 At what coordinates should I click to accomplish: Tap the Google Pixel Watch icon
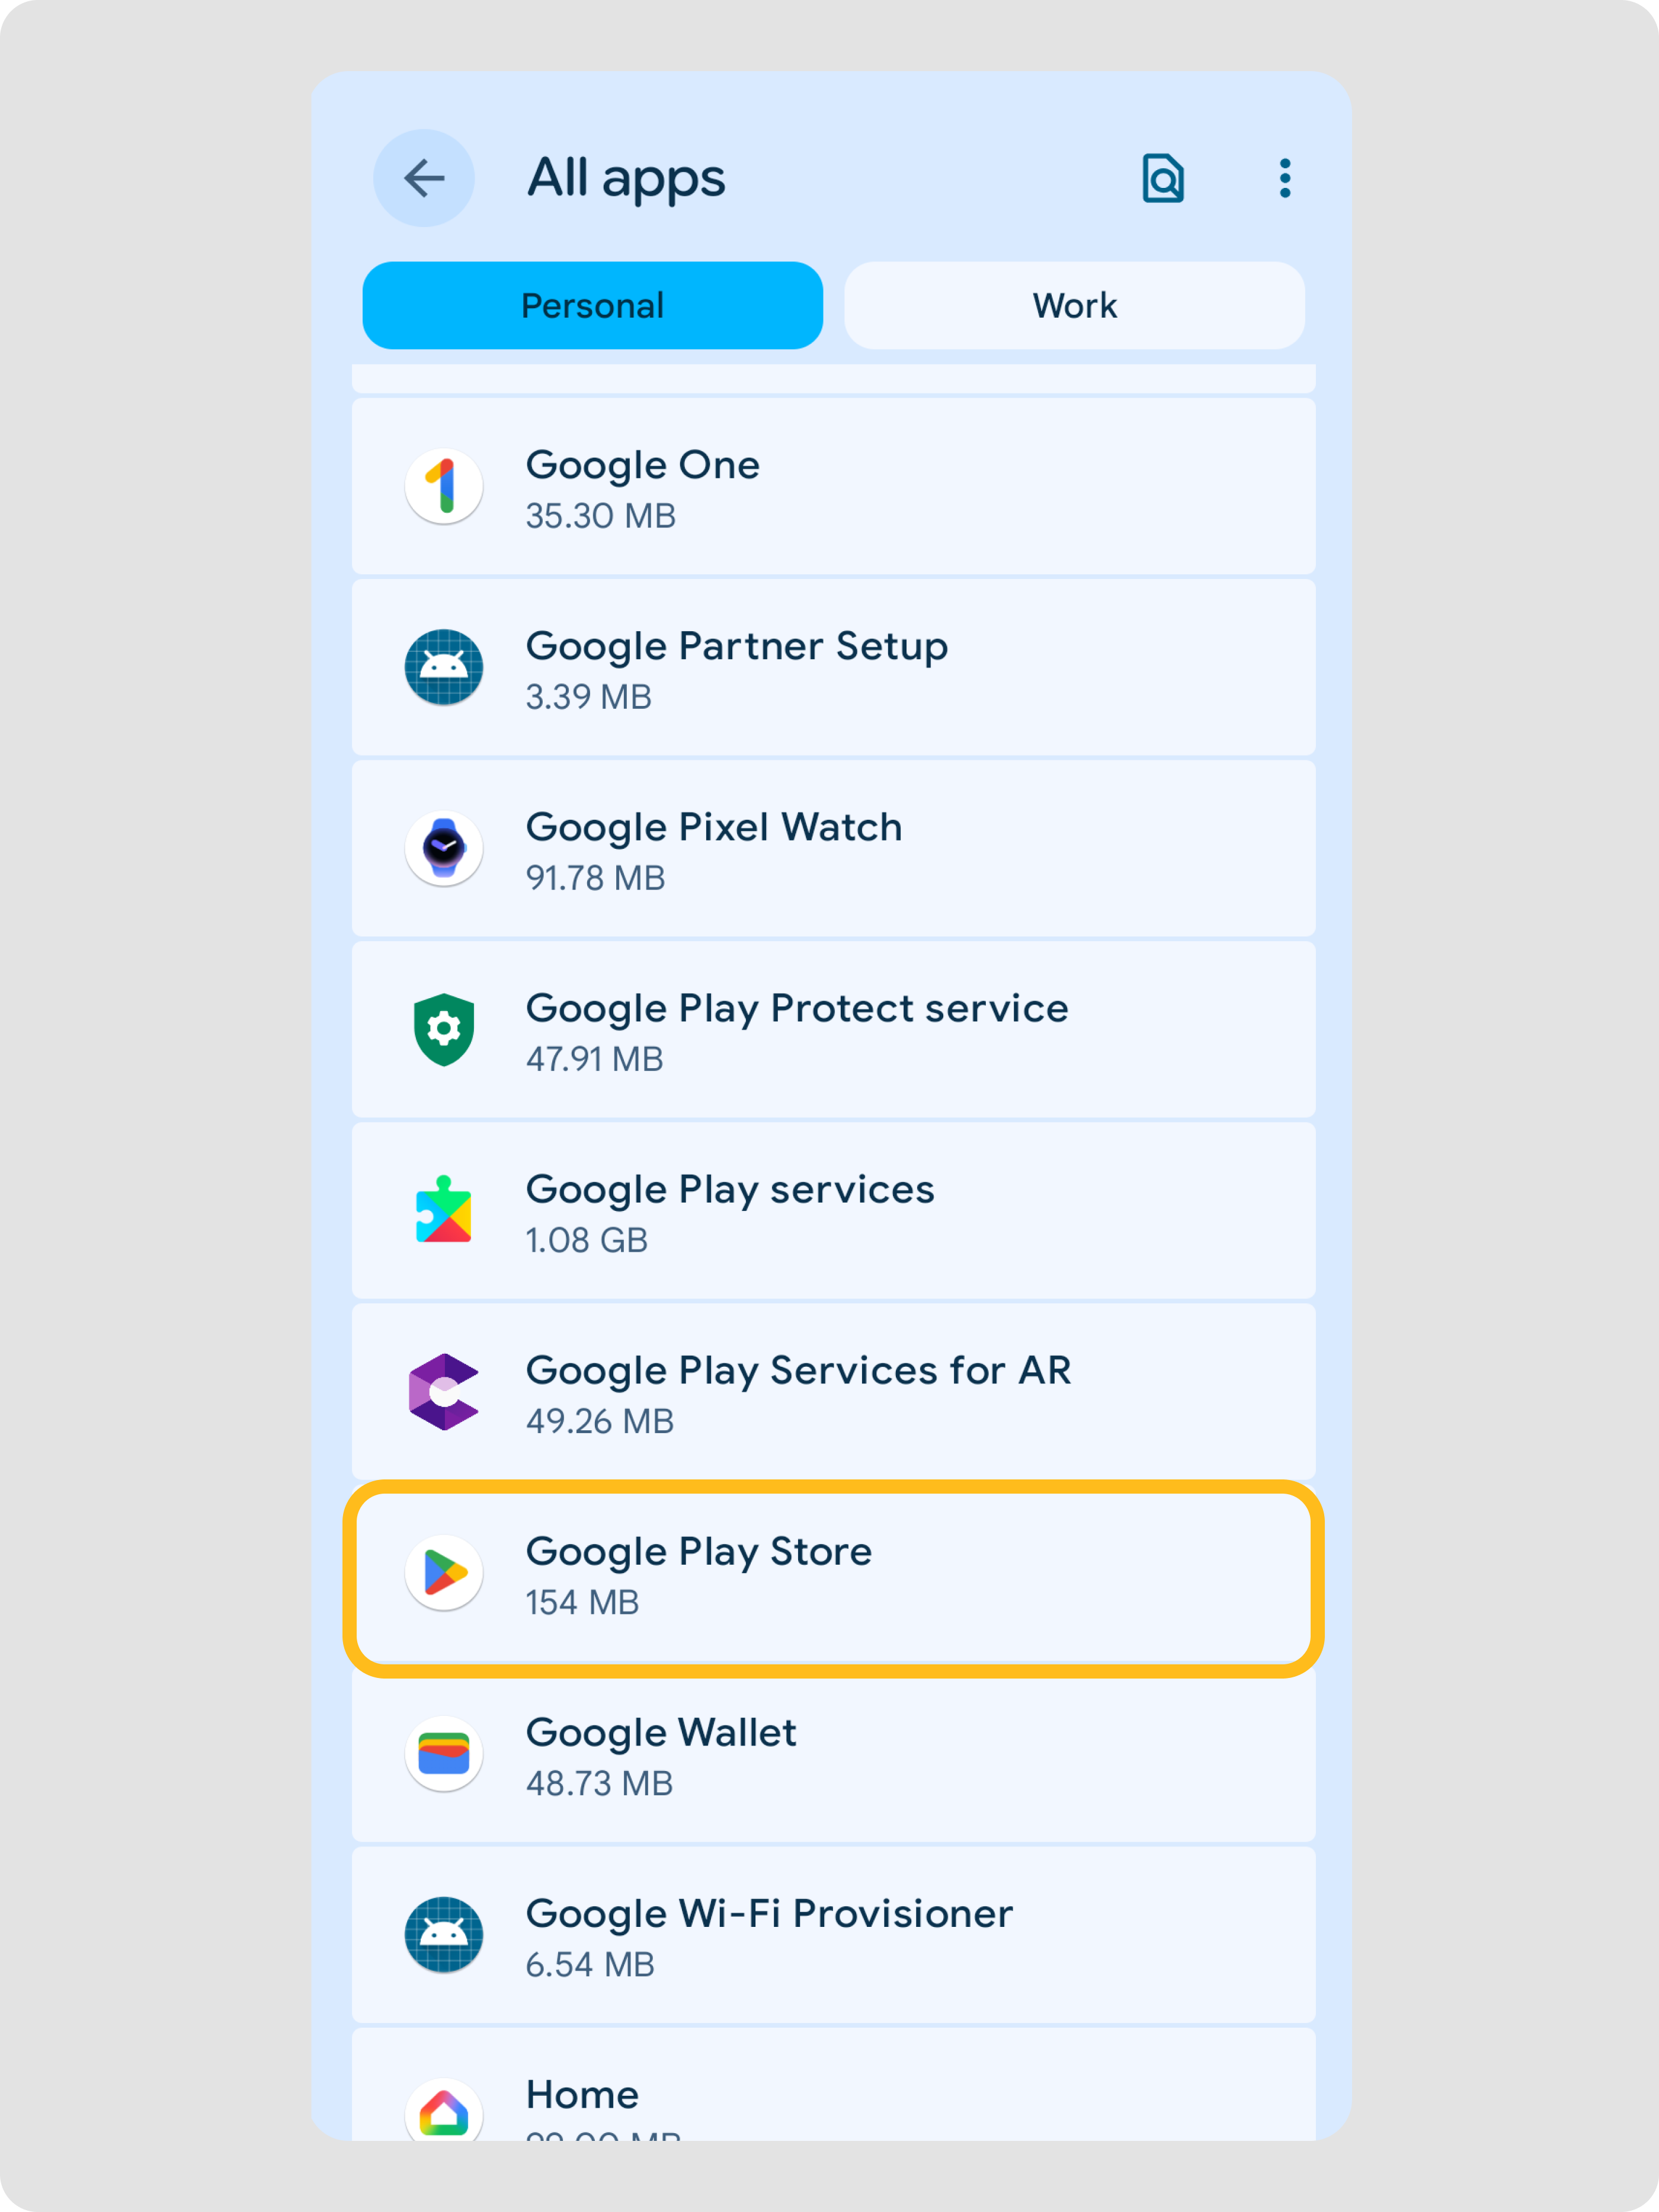tap(444, 848)
